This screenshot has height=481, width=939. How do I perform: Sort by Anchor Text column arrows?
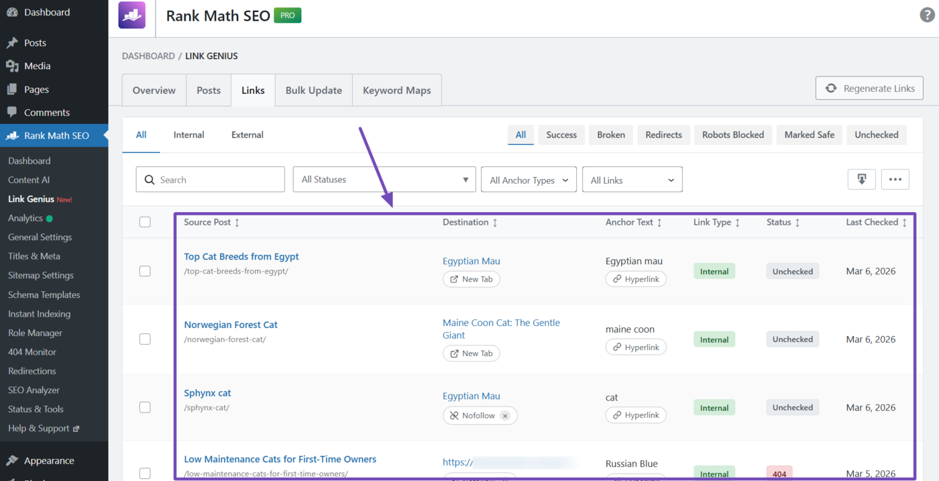coord(659,223)
